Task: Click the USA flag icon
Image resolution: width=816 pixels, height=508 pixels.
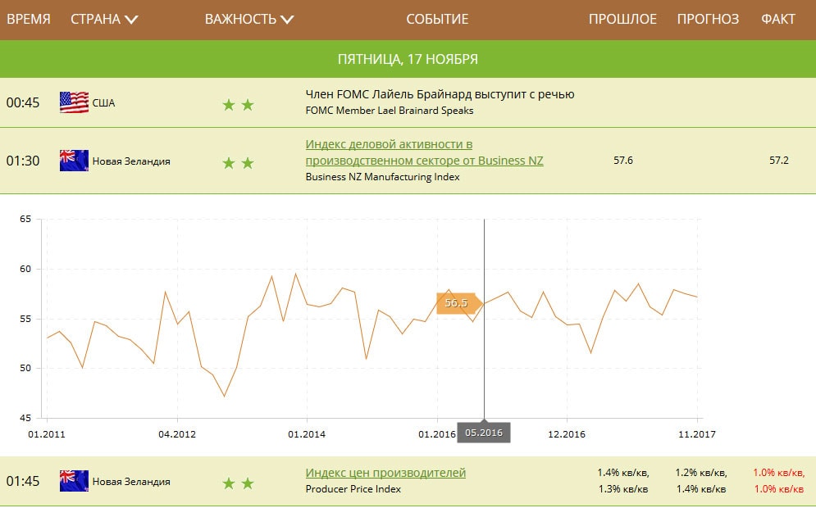Action: [74, 102]
